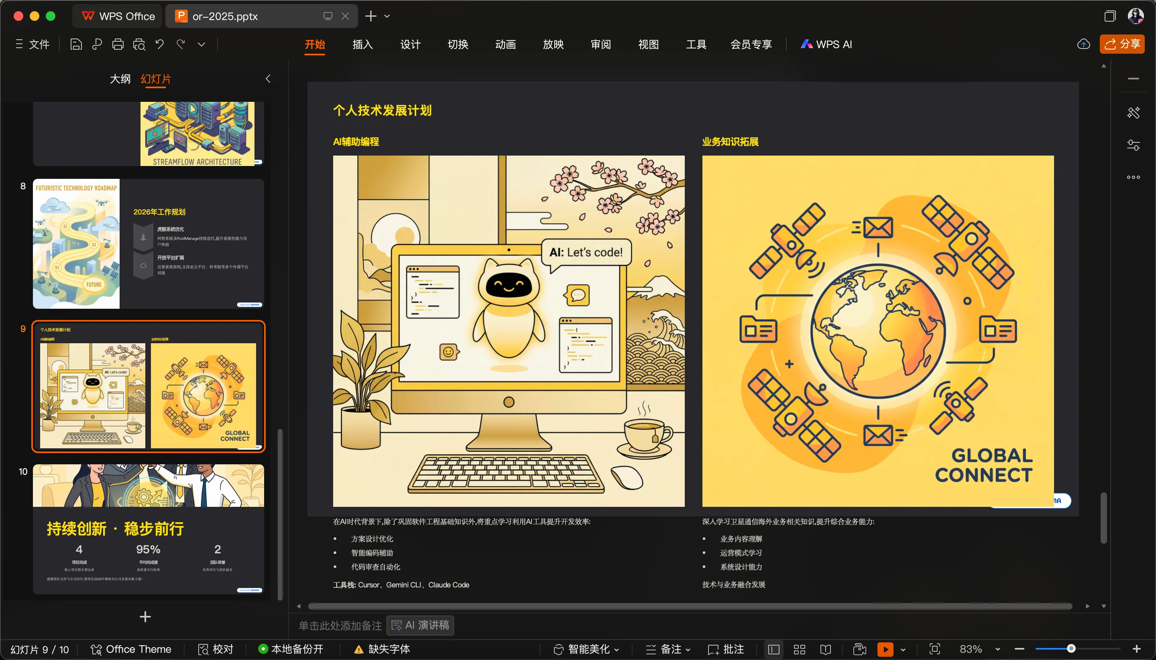This screenshot has height=660, width=1156.
Task: Open the 智能美化 dropdown
Action: [x=586, y=649]
